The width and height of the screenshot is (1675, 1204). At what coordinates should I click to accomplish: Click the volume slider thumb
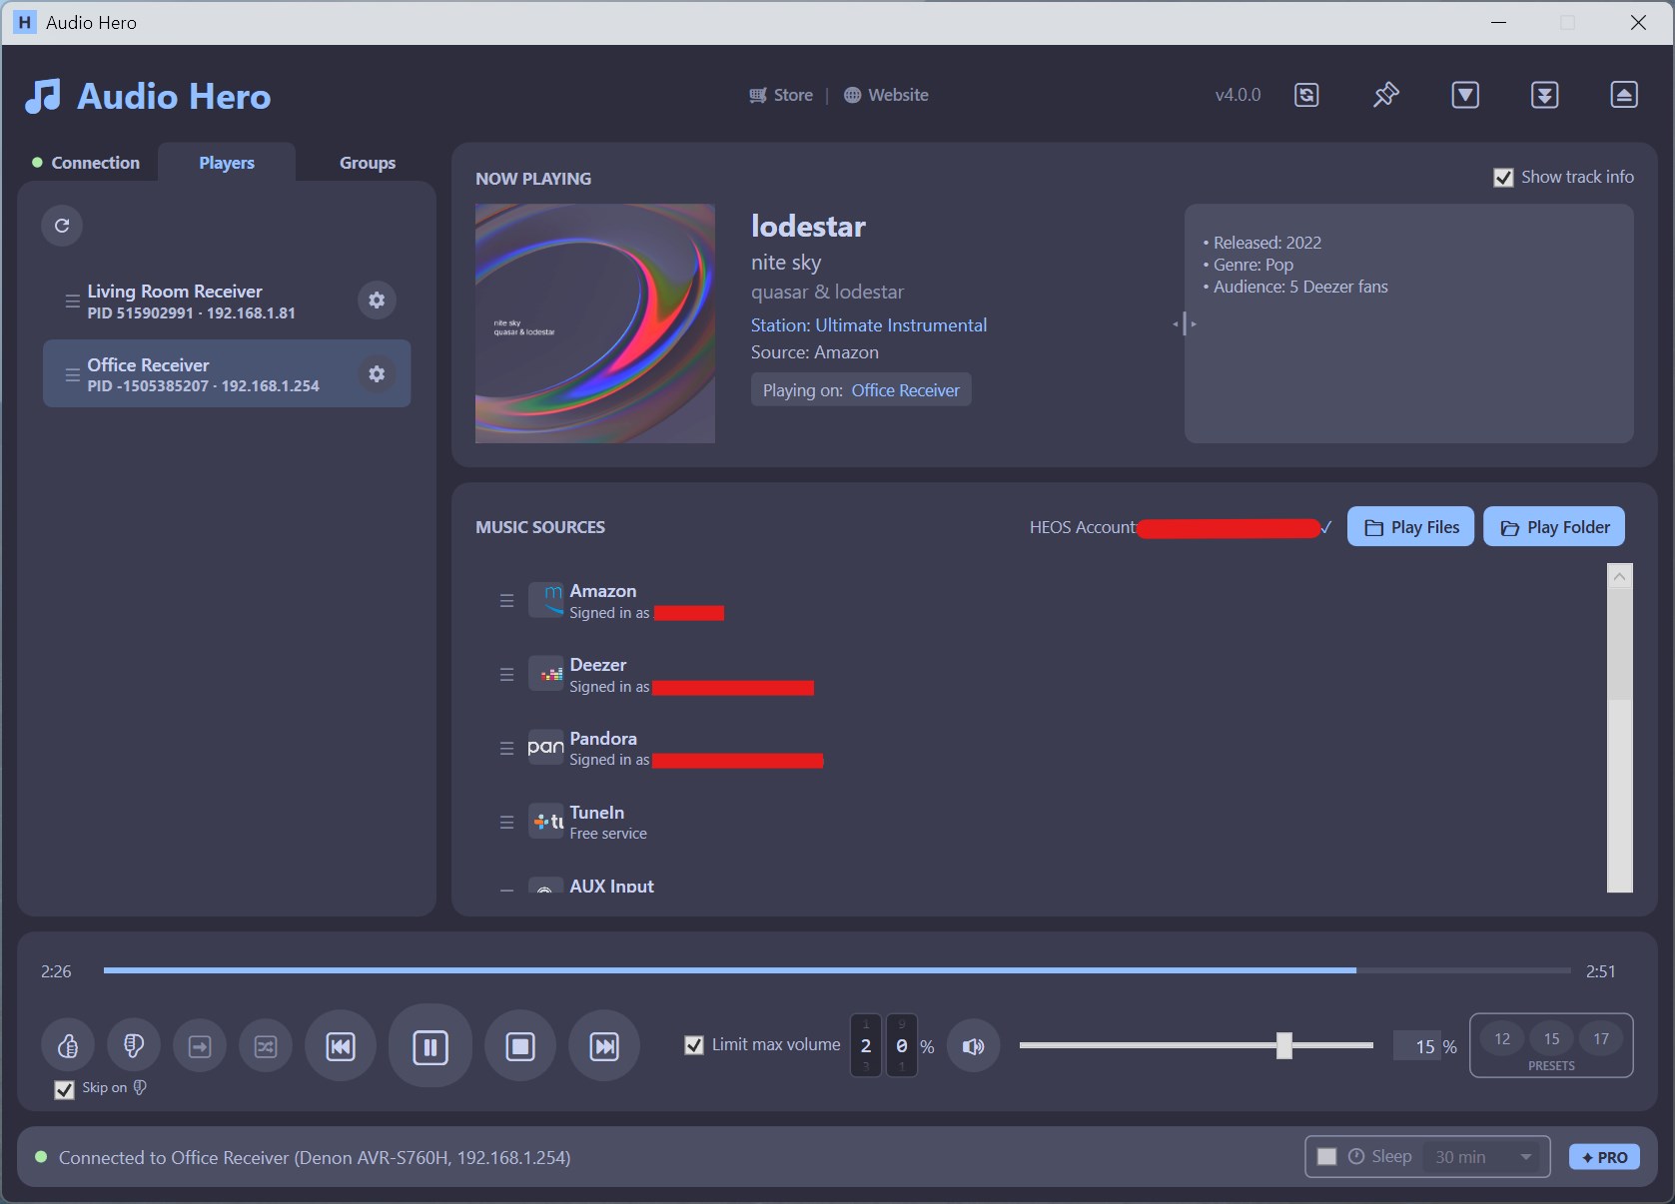(1284, 1045)
